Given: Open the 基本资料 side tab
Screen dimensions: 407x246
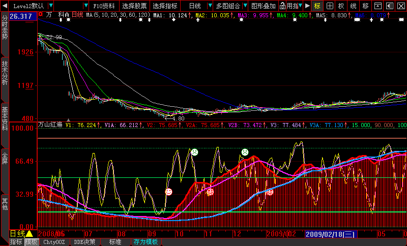Looking at the screenshot, I should point(5,118).
